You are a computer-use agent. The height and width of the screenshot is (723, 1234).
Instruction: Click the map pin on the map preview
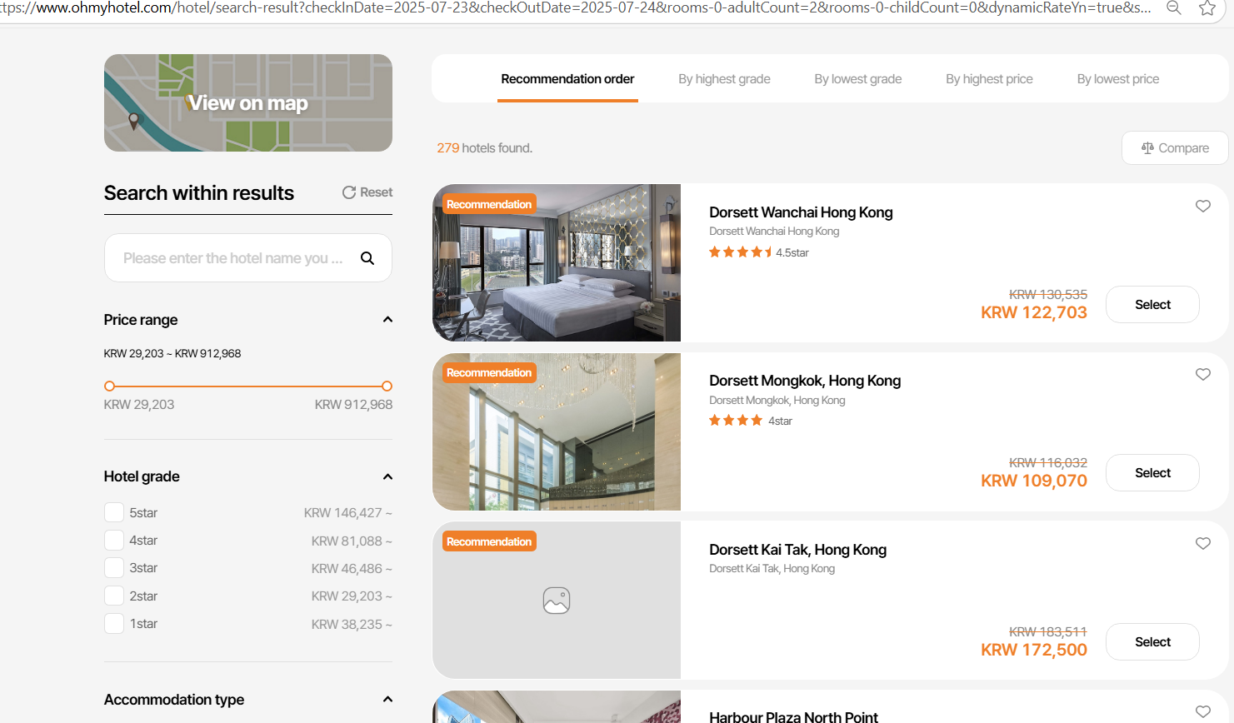point(134,121)
